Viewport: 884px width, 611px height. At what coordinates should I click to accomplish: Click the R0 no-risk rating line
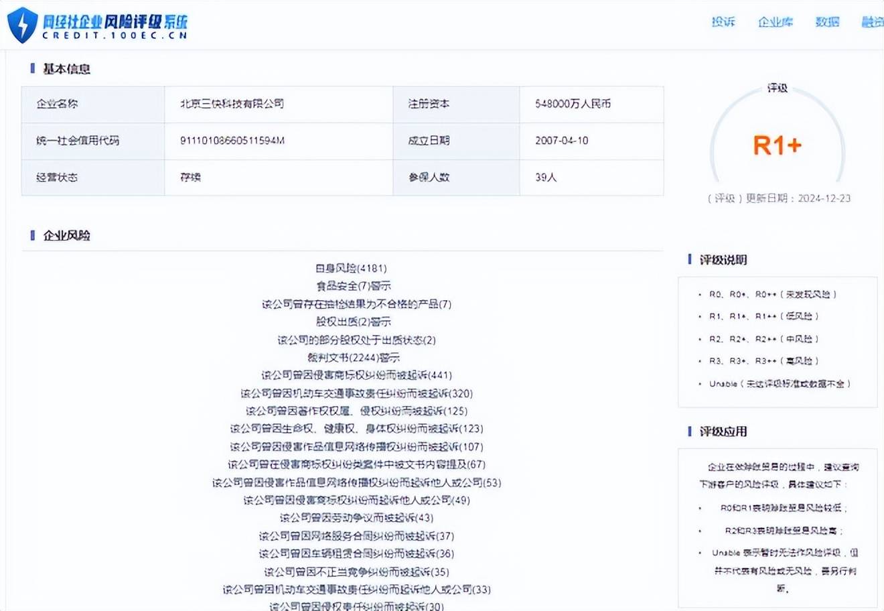pyautogui.click(x=773, y=294)
